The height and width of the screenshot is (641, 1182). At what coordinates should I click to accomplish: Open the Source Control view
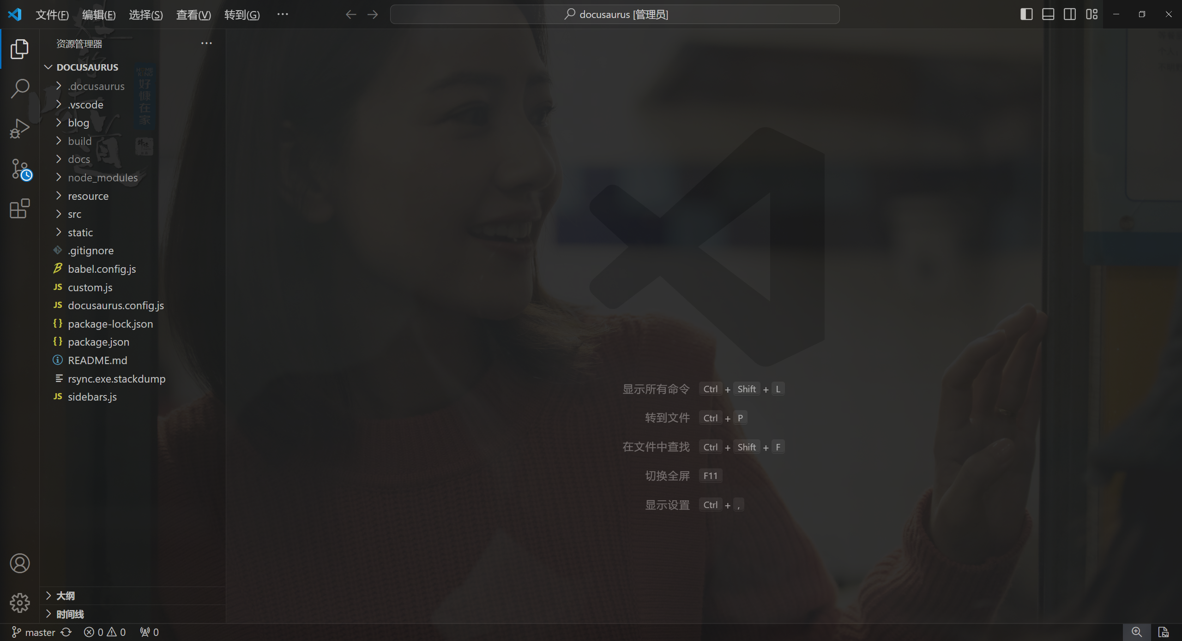pos(20,169)
